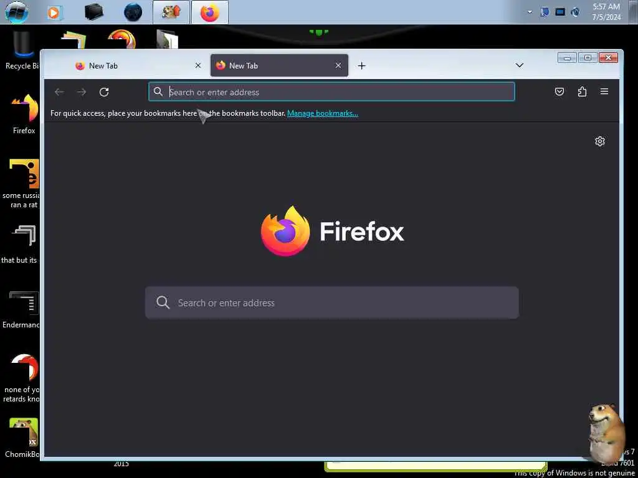Select the Firefox desktop shortcut

[24, 114]
